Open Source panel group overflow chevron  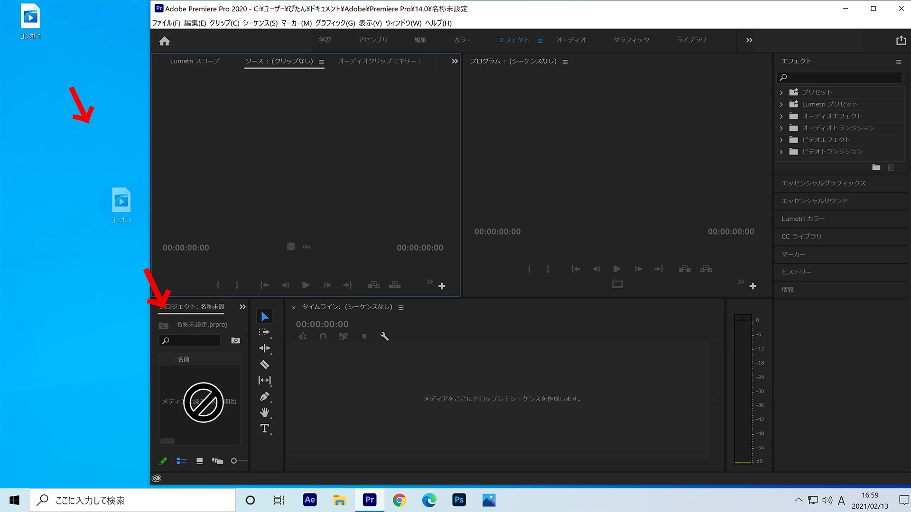pyautogui.click(x=455, y=61)
